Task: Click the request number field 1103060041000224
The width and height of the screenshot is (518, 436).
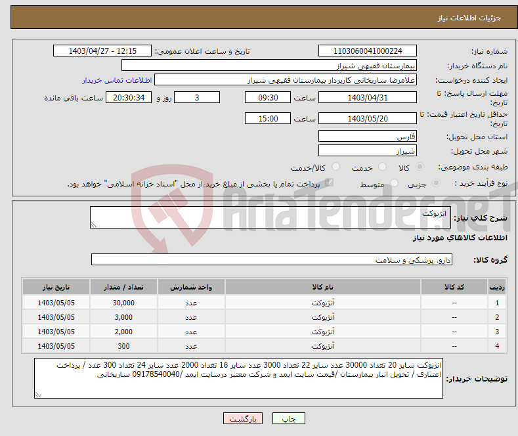Action: [x=368, y=51]
